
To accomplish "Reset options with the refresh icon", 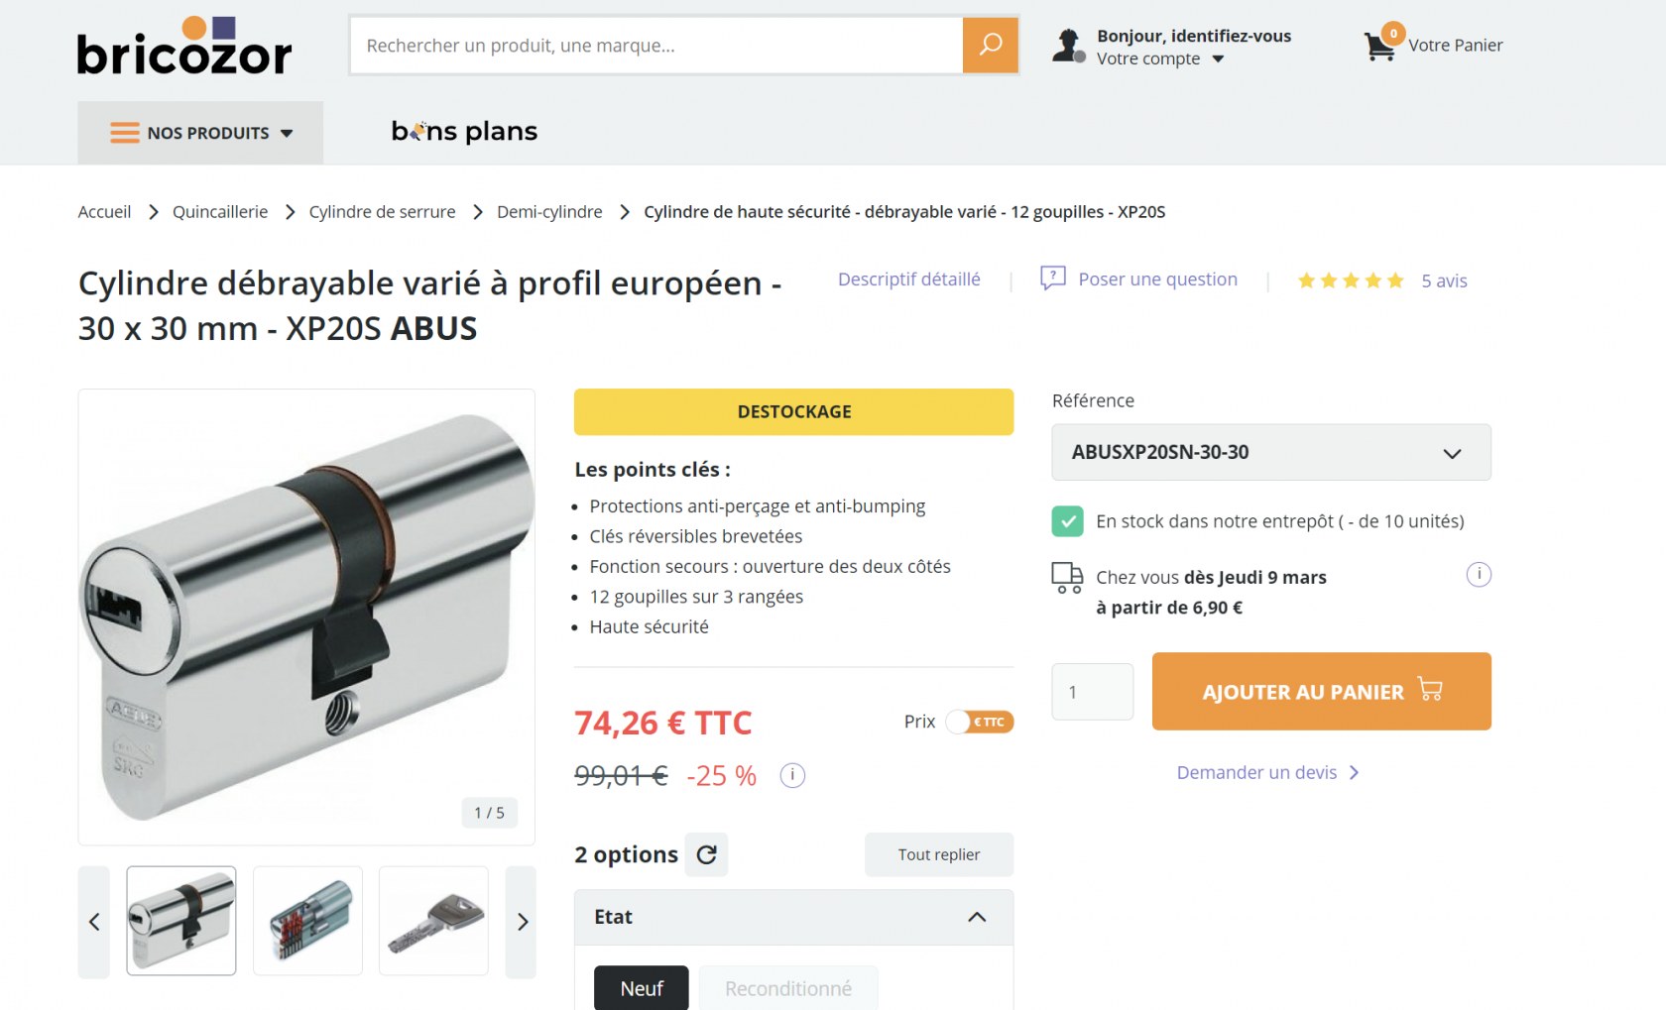I will pos(706,854).
